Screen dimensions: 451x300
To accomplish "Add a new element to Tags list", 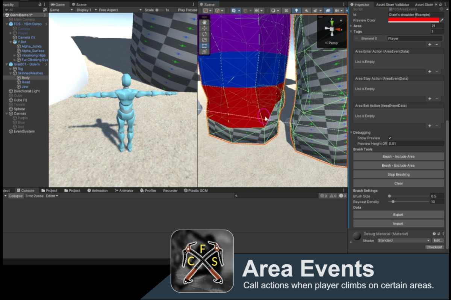I will click(x=430, y=44).
